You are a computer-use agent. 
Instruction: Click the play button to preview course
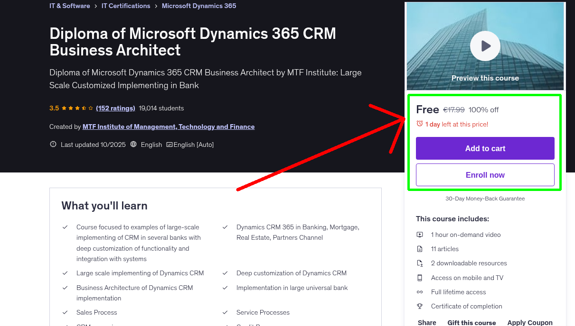485,46
